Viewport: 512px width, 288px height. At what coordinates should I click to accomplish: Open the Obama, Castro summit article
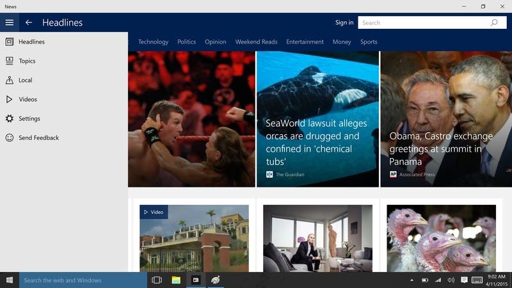point(446,119)
